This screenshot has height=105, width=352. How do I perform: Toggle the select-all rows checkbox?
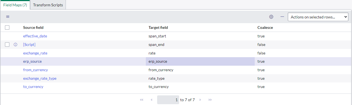(x=7, y=27)
